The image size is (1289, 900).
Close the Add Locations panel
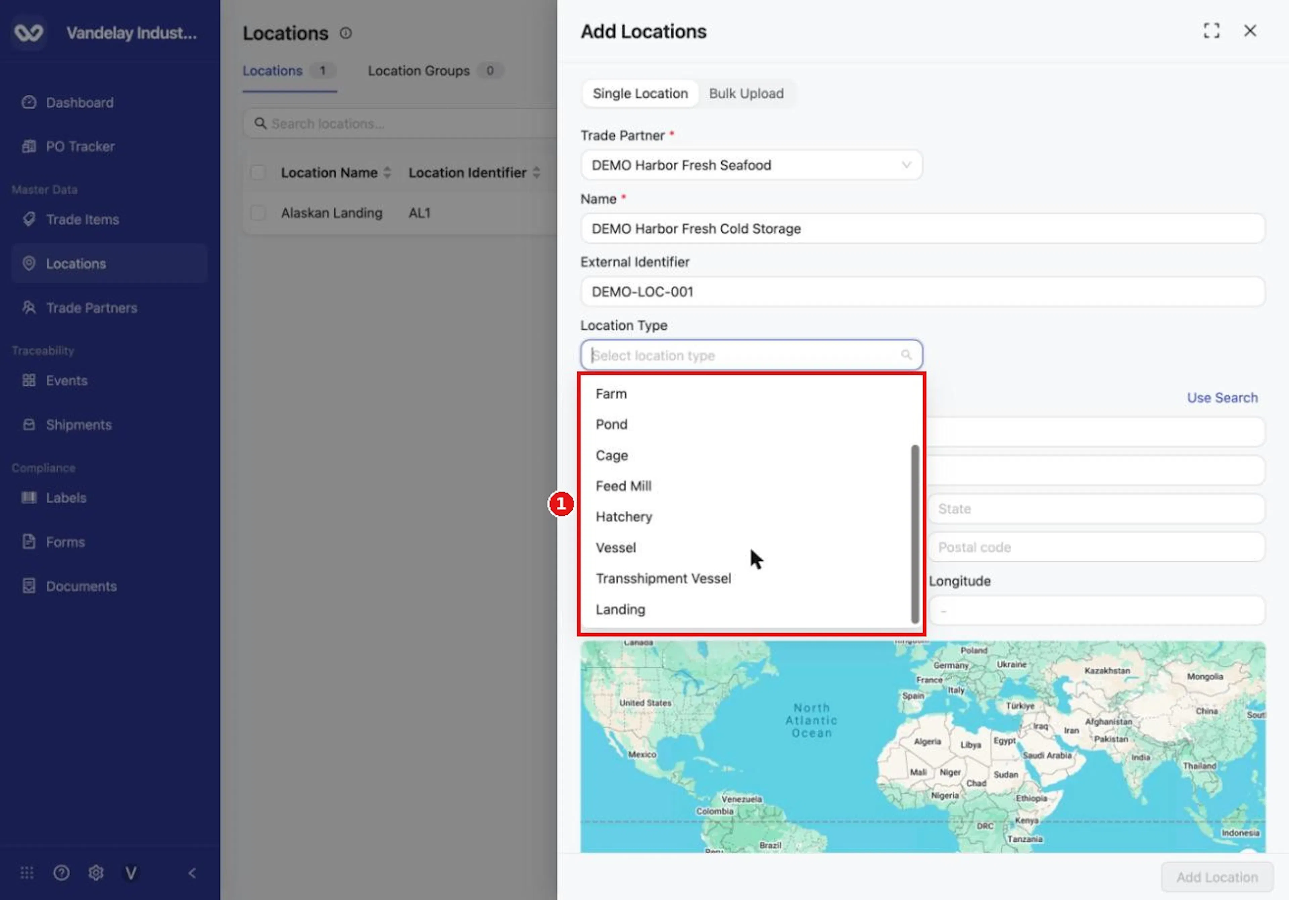1250,31
